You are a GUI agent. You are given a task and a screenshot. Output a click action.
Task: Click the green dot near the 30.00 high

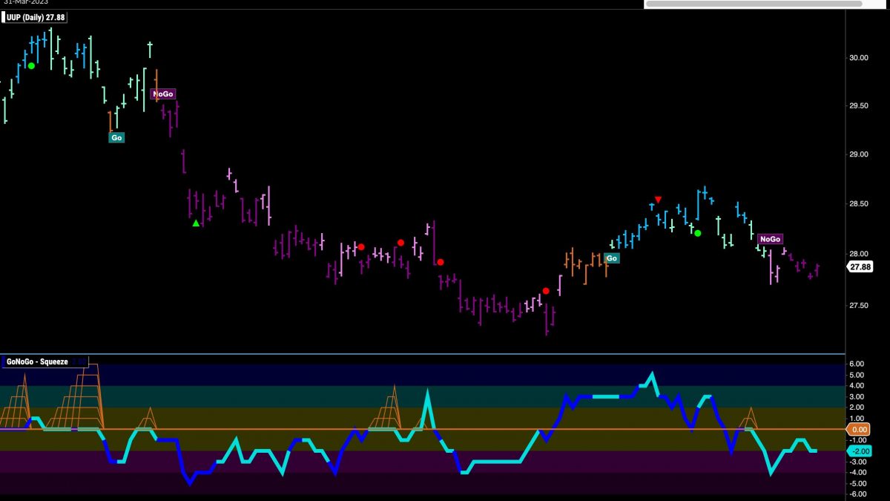pos(31,65)
